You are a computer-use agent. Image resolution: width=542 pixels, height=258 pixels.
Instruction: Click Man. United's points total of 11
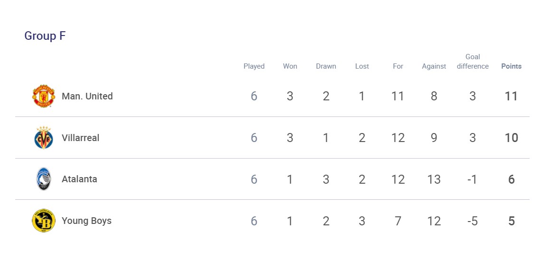(511, 97)
